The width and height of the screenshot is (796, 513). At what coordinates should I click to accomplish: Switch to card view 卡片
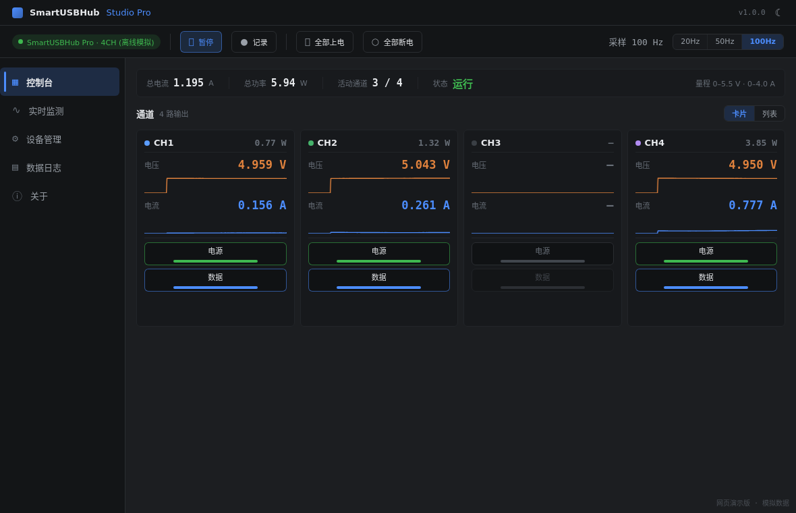[x=739, y=114]
